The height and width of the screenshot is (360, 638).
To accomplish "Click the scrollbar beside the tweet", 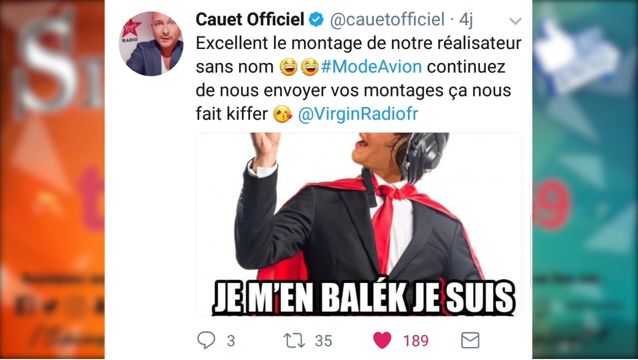I will click(x=530, y=251).
